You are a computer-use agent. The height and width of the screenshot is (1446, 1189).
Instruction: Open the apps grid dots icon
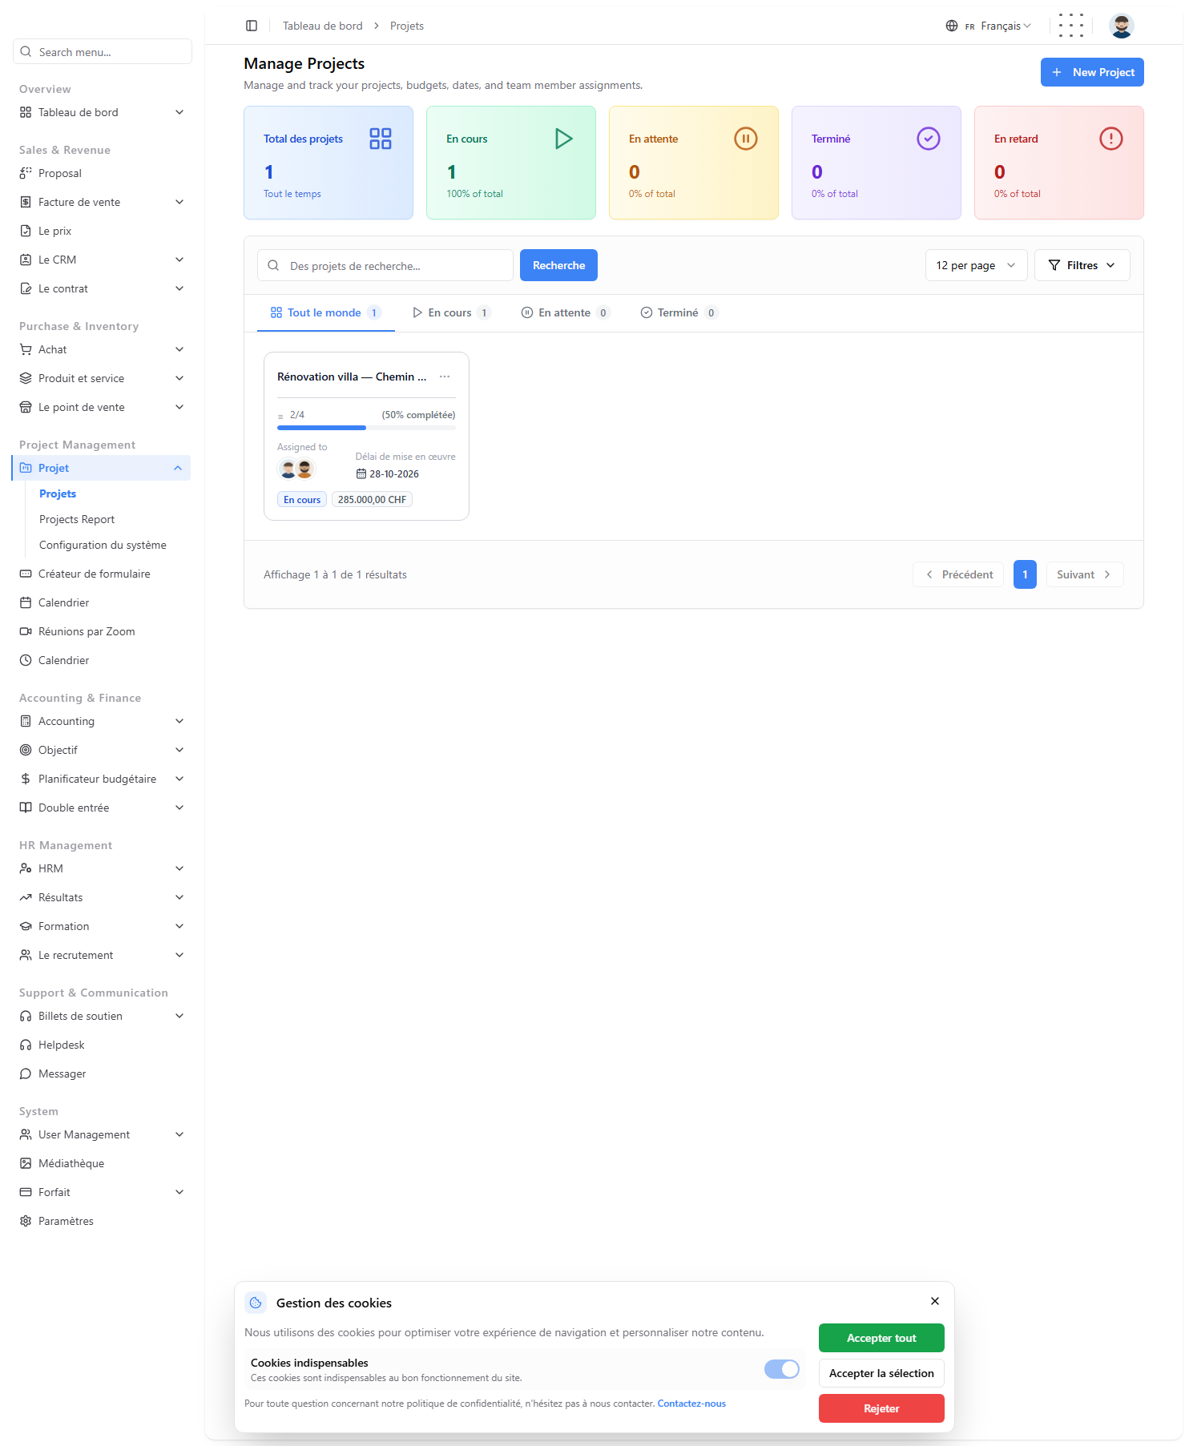pos(1070,26)
